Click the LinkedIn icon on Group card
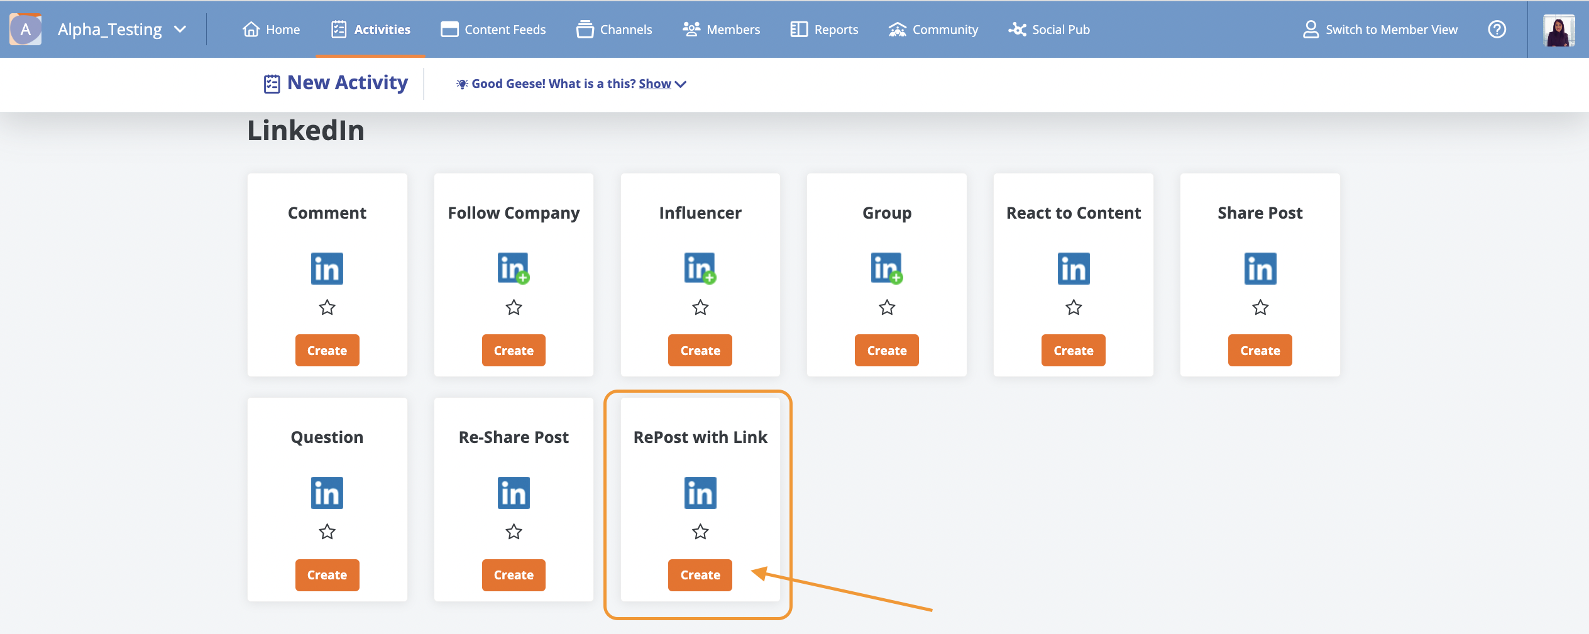 887,268
